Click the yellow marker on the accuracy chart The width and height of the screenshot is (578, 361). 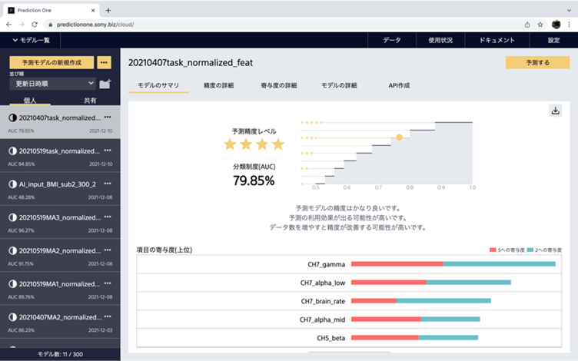coord(399,137)
